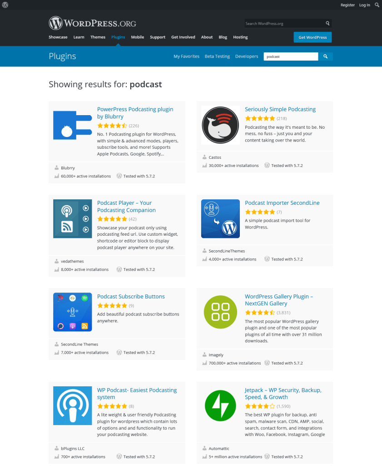This screenshot has height=466, width=382.
Task: Click the search magnifier in the dark header
Action: point(327,23)
